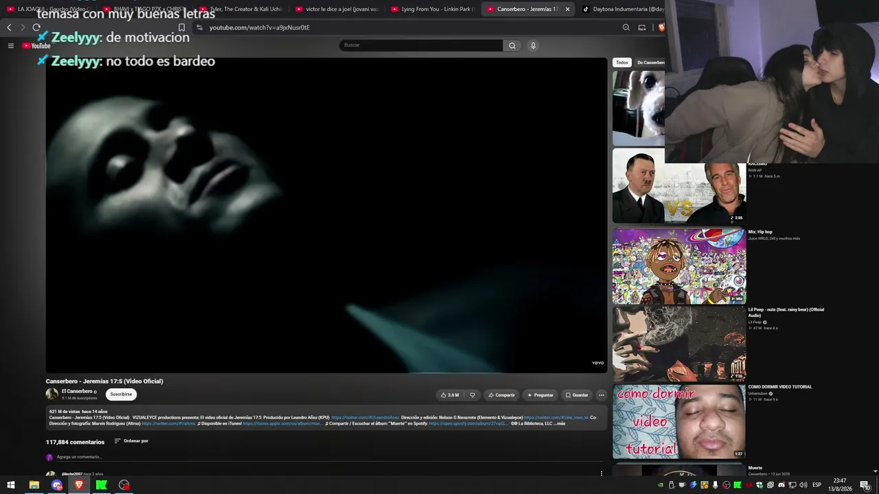Open the dog thumbnail video in sidebar
The width and height of the screenshot is (879, 494).
tap(639, 108)
